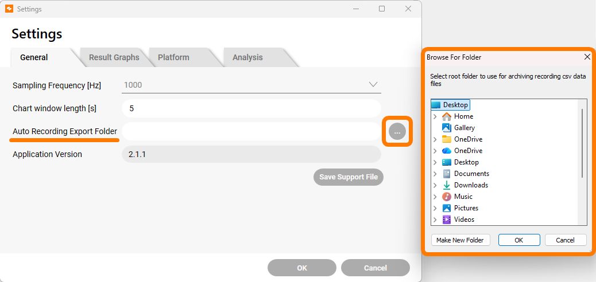596x282 pixels.
Task: Expand the Home tree node
Action: point(435,116)
